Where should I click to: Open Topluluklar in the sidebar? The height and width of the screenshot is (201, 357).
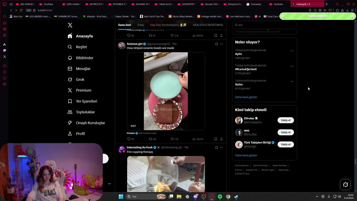81,112
